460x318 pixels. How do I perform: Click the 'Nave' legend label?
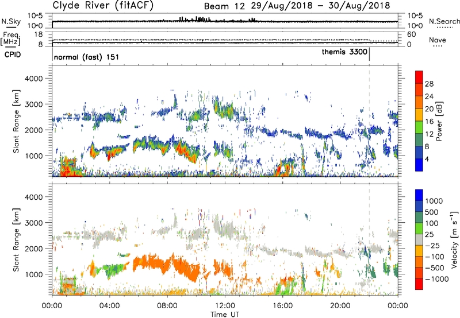click(x=437, y=40)
